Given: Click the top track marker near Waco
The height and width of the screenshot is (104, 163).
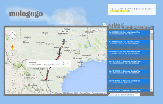Looking at the screenshot, I should pyautogui.click(x=64, y=40).
